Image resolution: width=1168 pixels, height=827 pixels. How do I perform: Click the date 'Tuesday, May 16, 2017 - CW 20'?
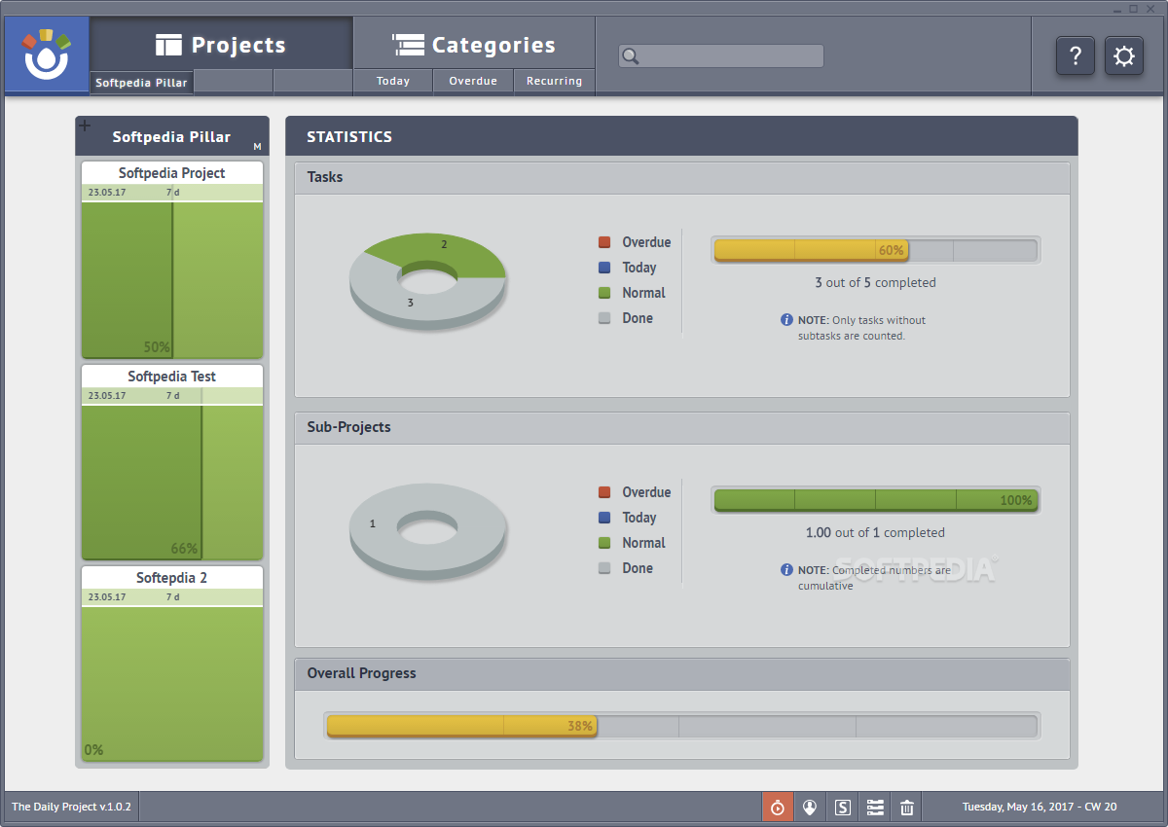point(1040,807)
